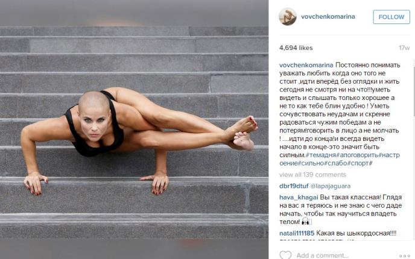415x259 pixels.
Task: Follow vovchenkomarina with the FOLLOW button
Action: 391,17
